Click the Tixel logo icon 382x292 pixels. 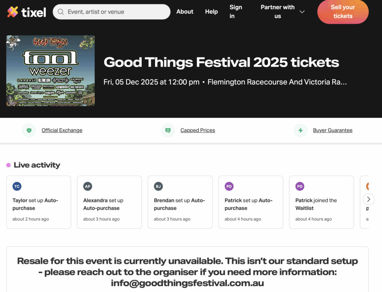(x=12, y=12)
